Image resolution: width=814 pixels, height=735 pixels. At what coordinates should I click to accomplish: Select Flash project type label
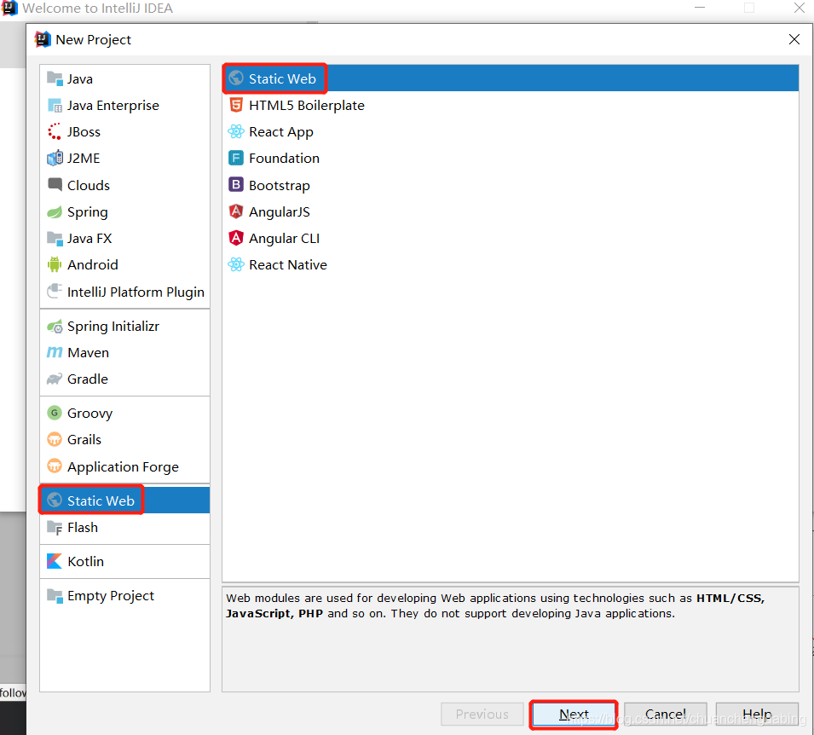click(x=83, y=528)
